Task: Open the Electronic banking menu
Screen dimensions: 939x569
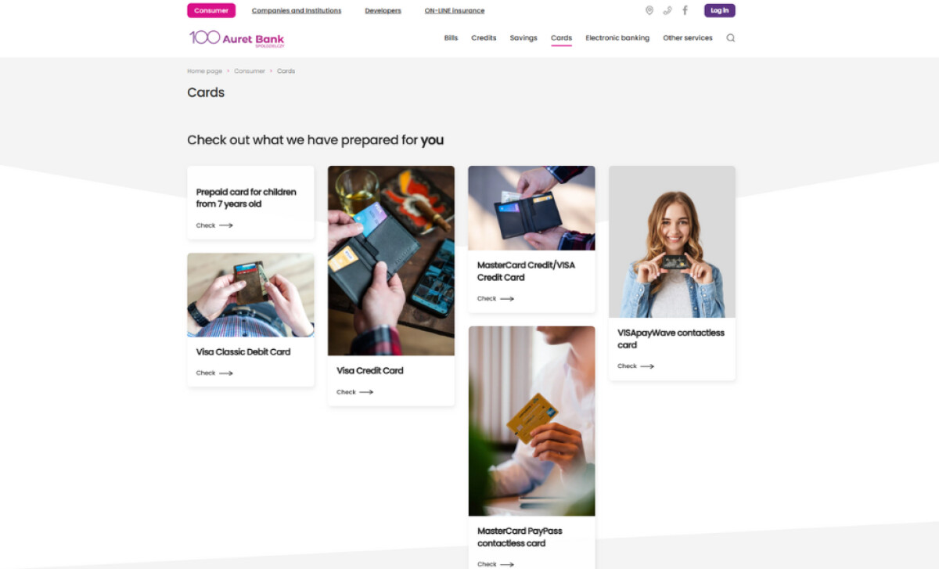Action: pyautogui.click(x=617, y=38)
